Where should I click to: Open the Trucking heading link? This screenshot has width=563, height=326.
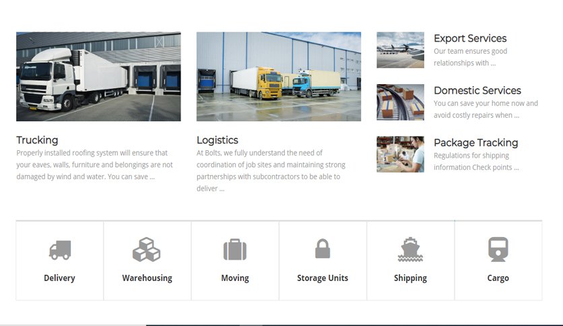tap(37, 140)
